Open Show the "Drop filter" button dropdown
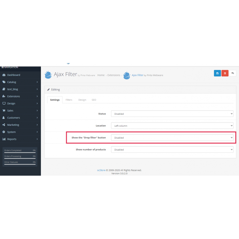 coord(172,138)
